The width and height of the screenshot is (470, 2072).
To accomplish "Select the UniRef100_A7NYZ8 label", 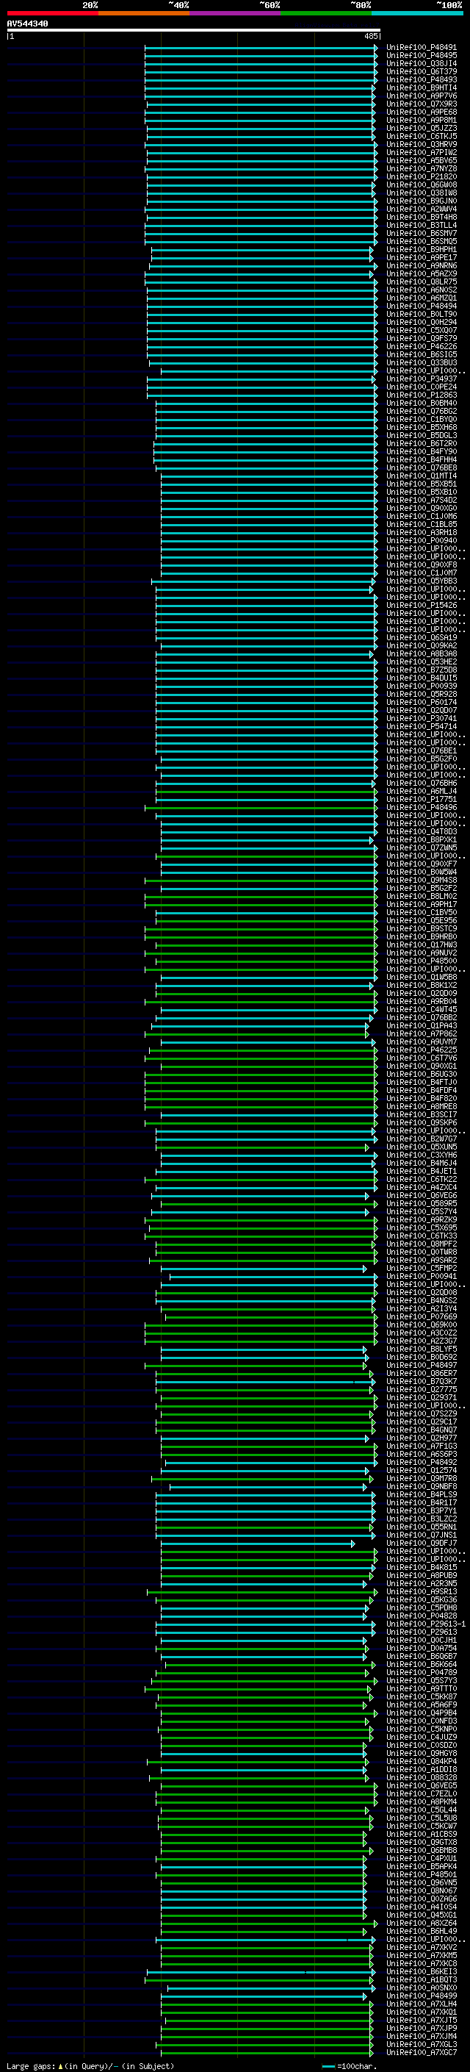I will pyautogui.click(x=421, y=168).
